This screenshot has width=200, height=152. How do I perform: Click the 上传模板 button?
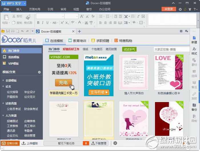[x=30, y=143]
